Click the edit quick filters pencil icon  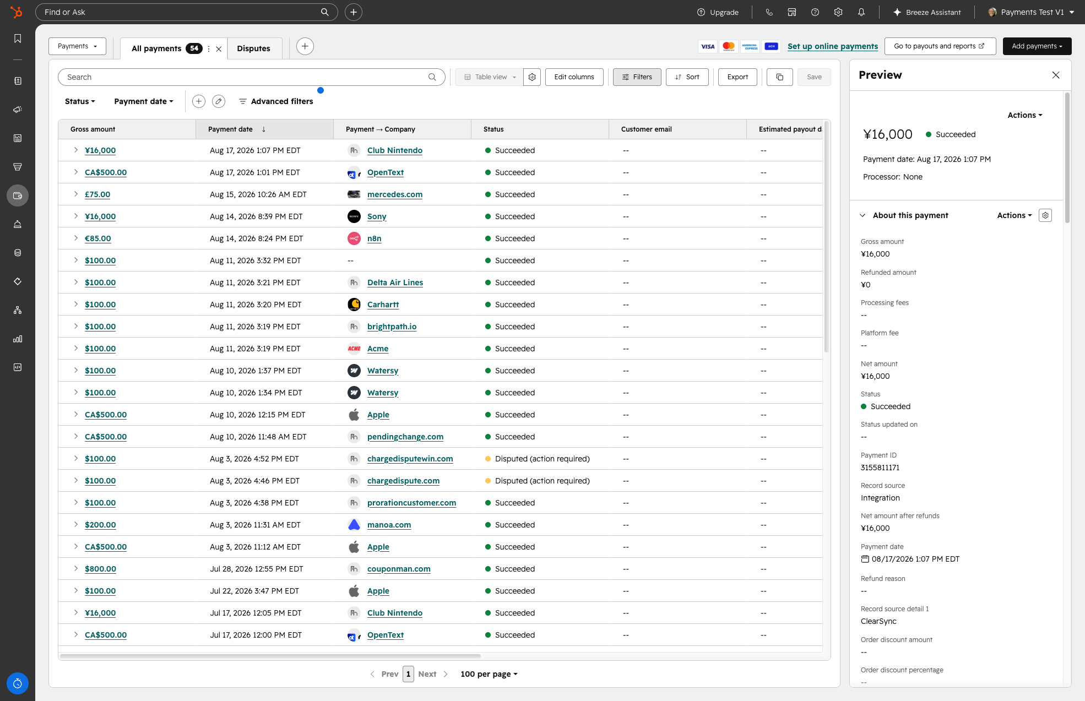219,101
